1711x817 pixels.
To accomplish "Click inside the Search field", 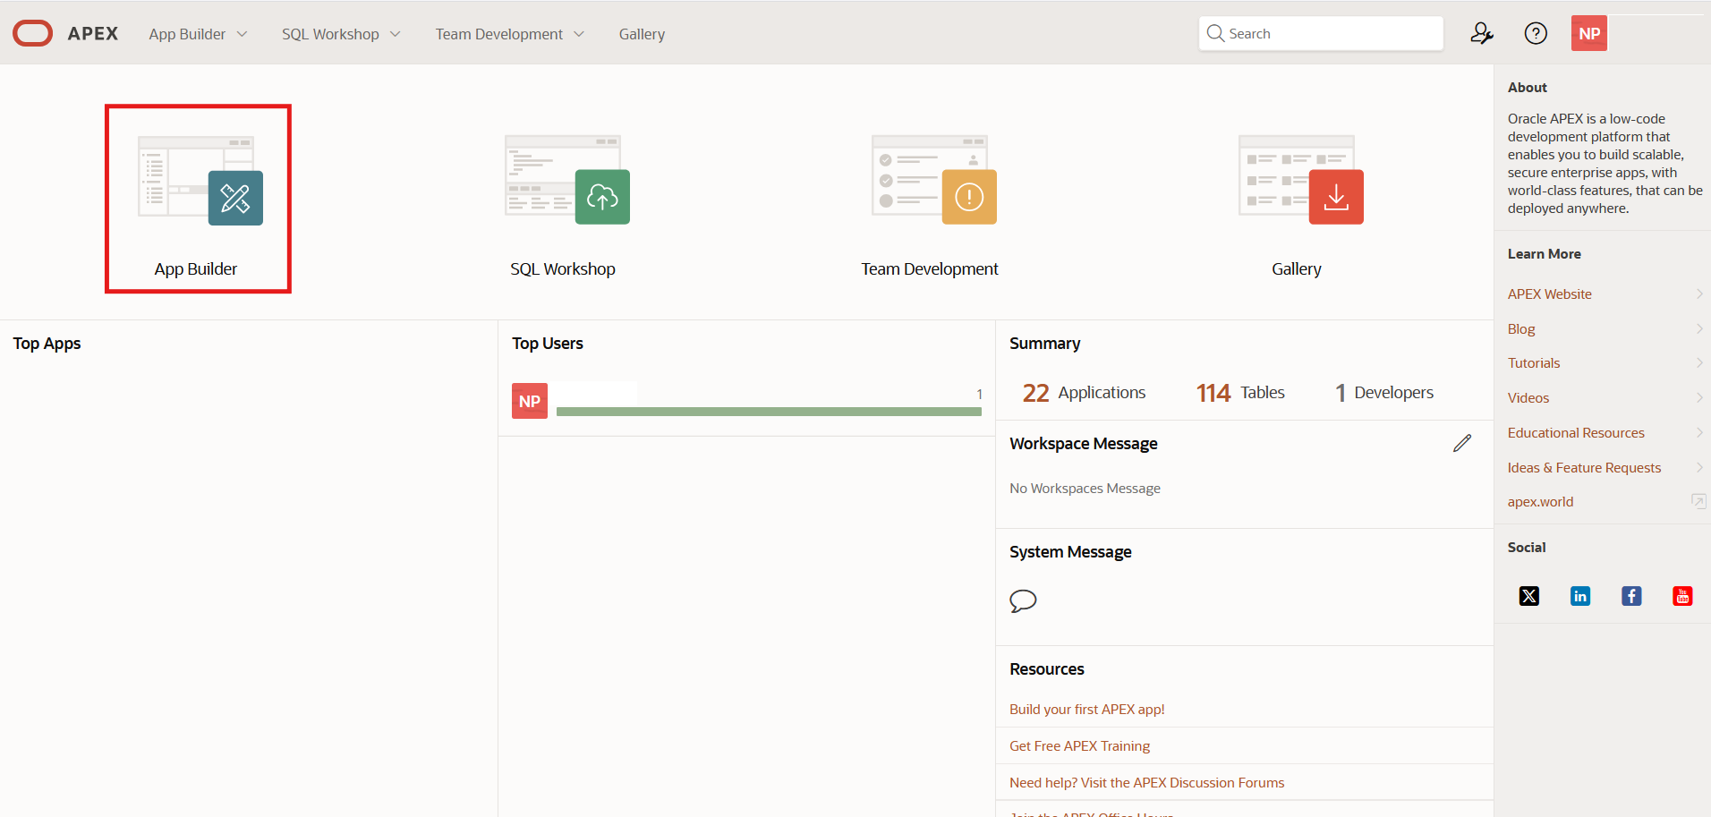I will click(x=1321, y=33).
